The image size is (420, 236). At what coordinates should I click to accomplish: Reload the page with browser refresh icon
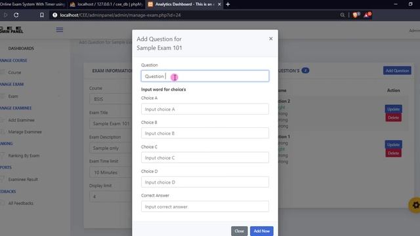(16, 15)
